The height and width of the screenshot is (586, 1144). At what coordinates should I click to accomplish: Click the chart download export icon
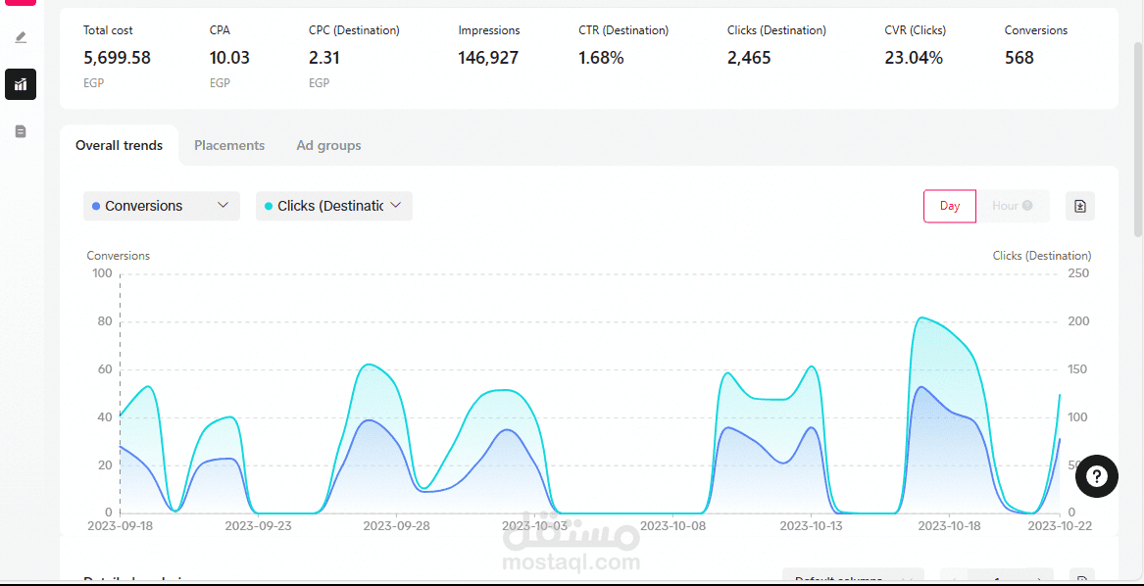click(1080, 206)
